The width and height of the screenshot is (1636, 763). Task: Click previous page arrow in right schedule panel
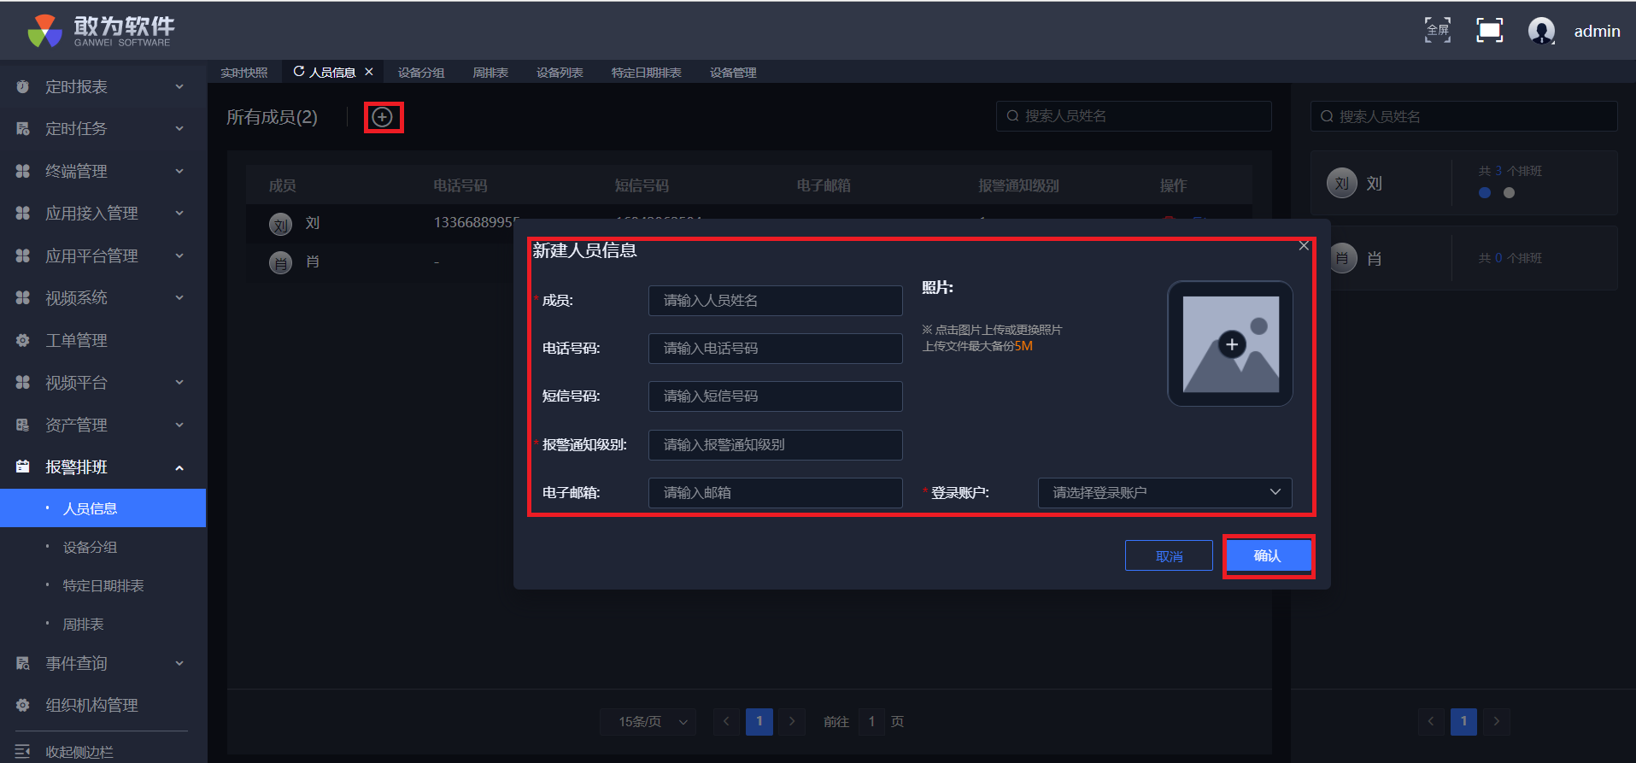[1431, 721]
